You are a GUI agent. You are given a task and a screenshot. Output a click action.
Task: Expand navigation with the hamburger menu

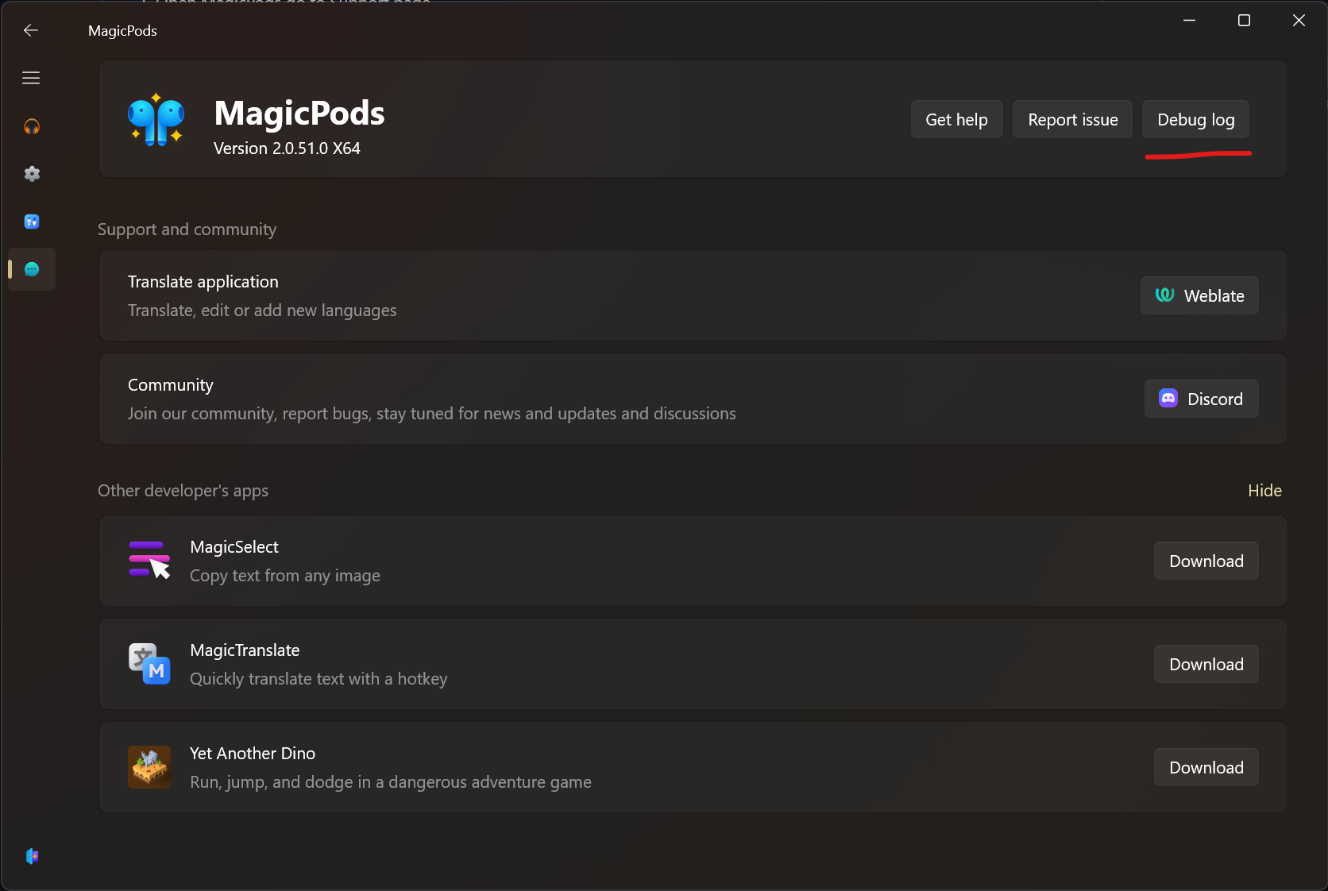pos(31,77)
